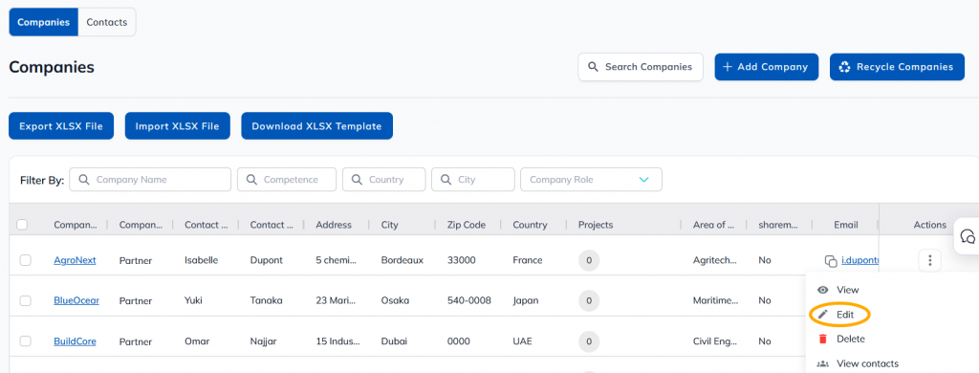
Task: Click the people icon beside View contacts
Action: coord(823,363)
